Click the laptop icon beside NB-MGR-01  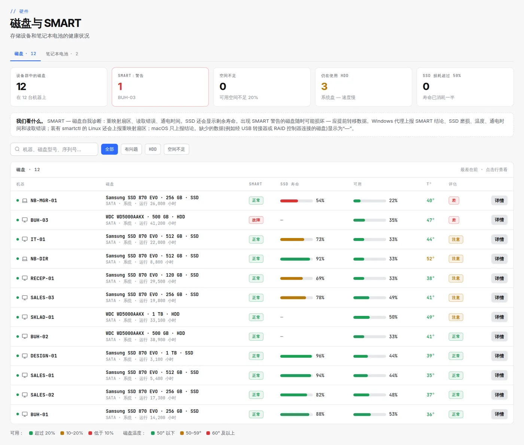coord(25,201)
